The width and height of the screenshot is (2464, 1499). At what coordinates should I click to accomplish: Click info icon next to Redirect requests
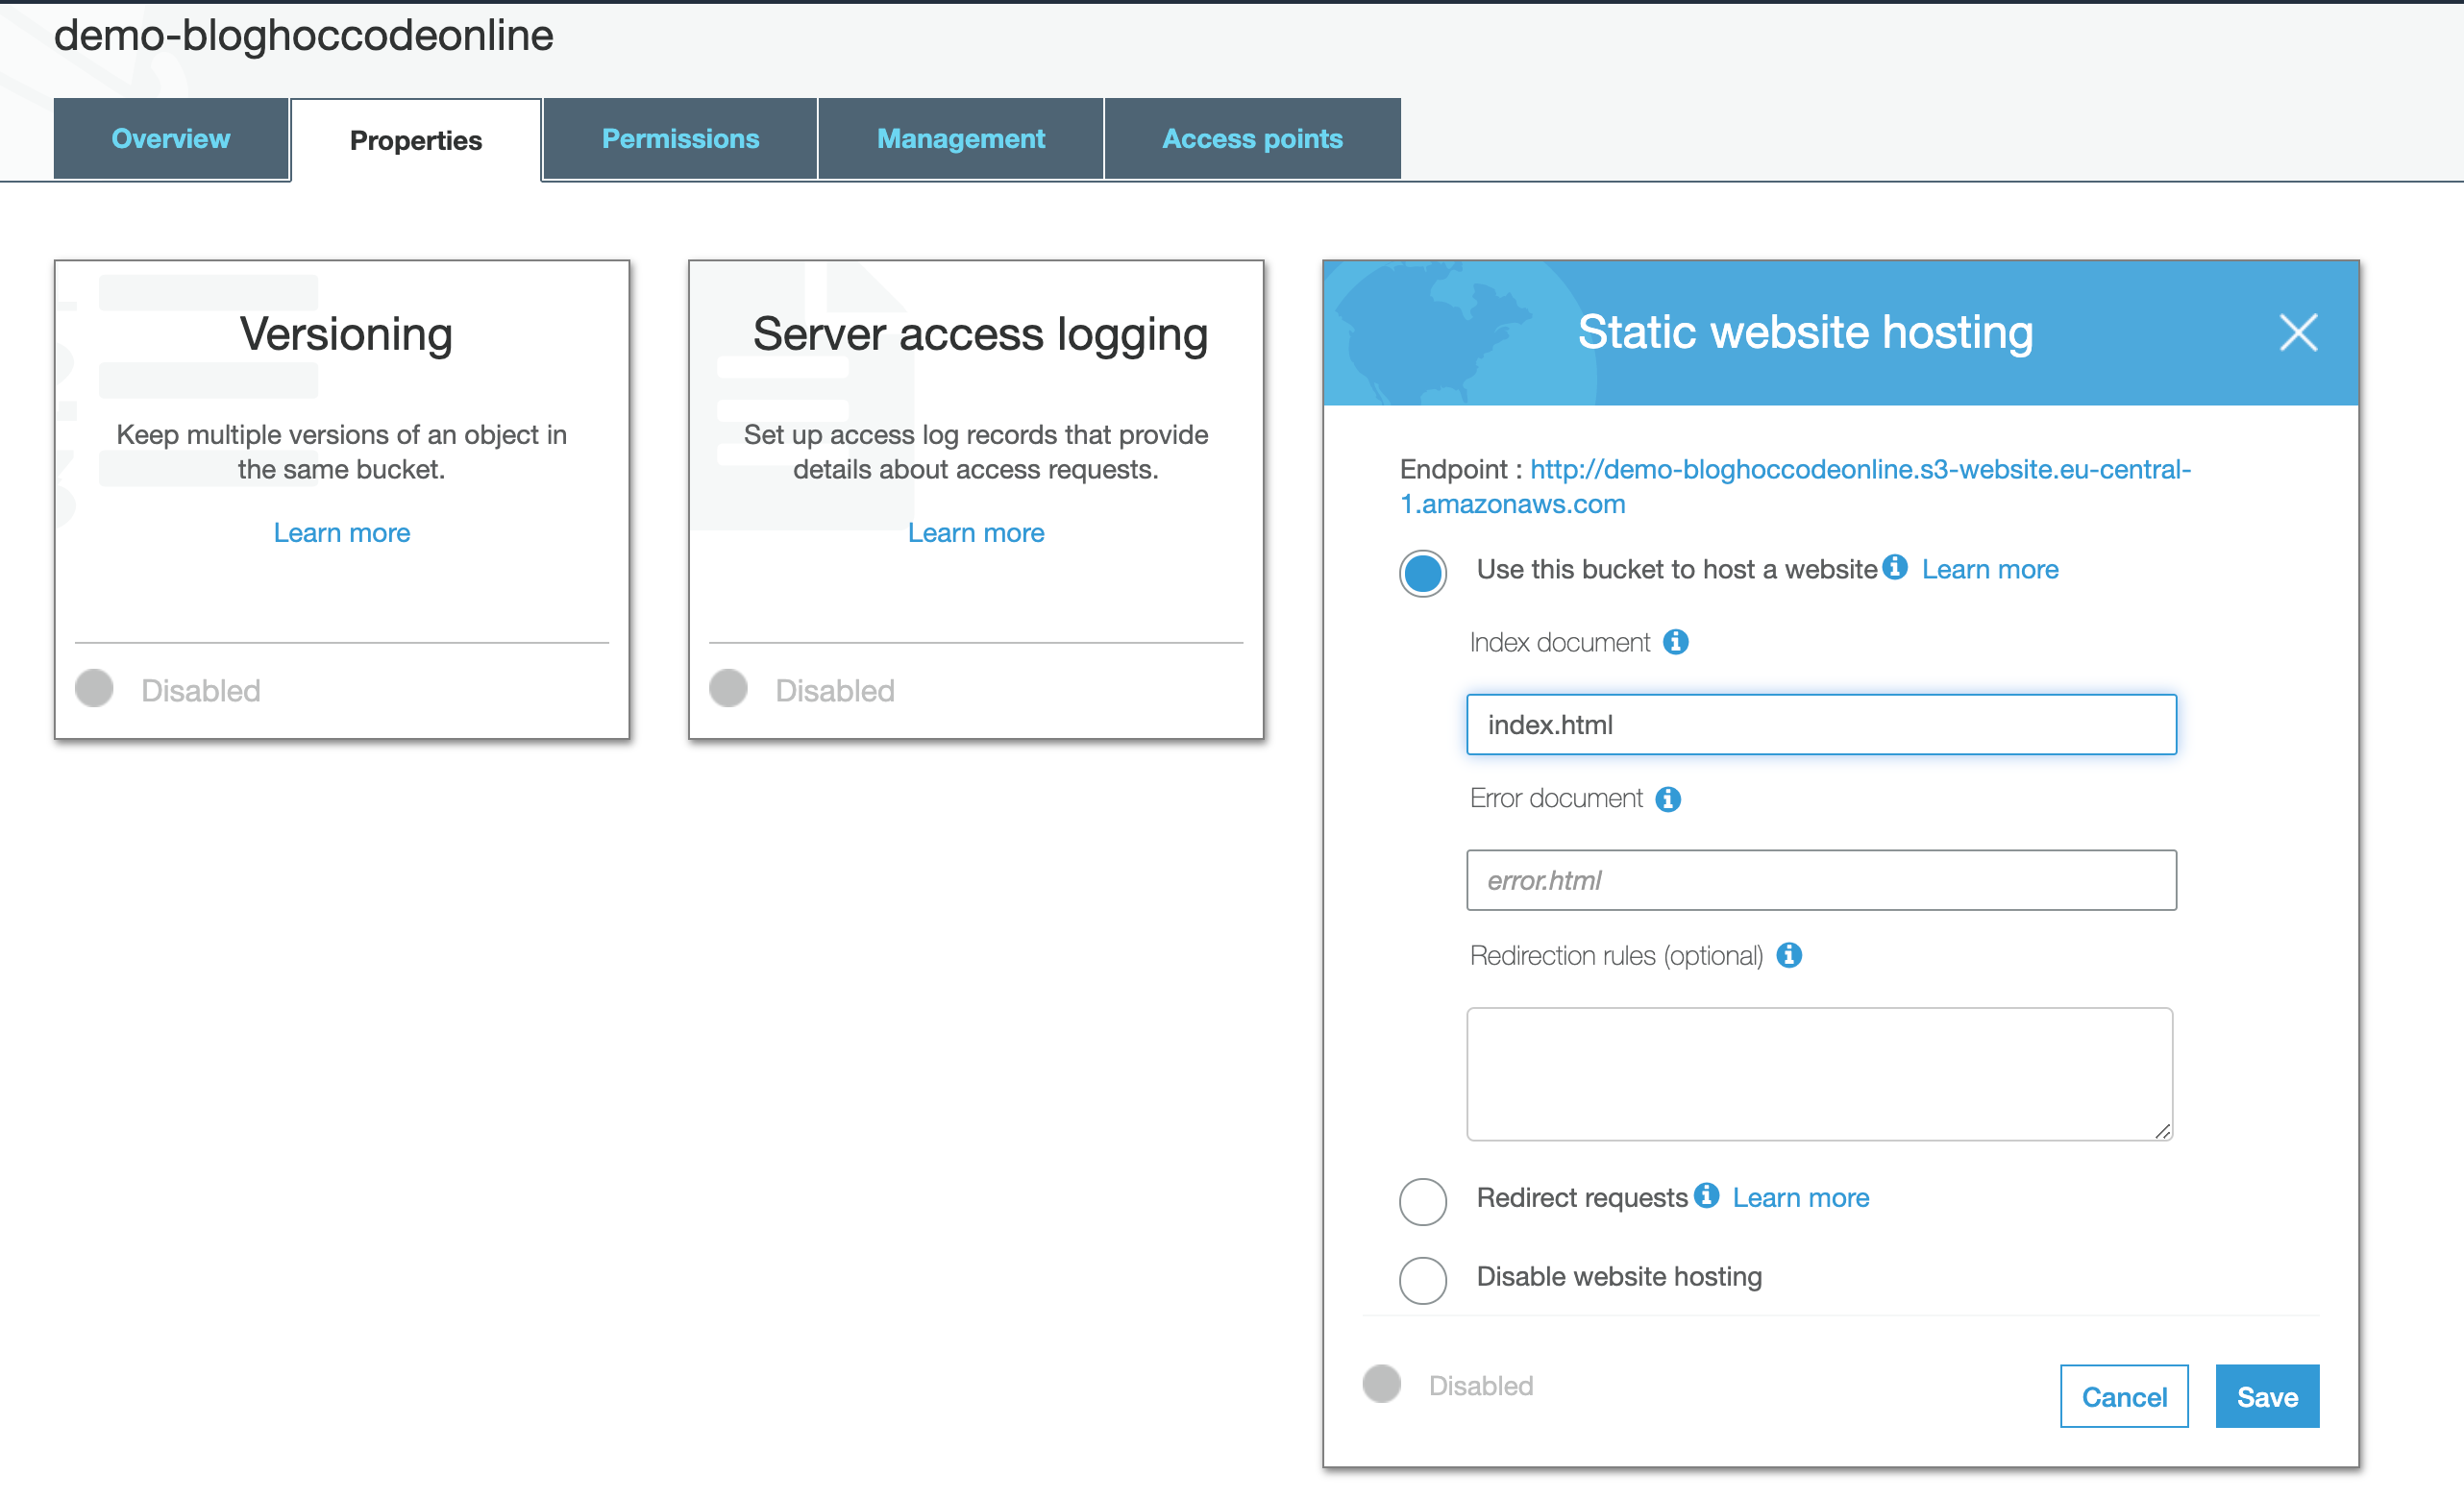point(1707,1195)
